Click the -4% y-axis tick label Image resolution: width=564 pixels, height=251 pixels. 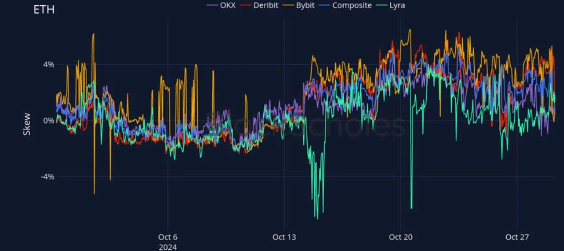[48, 176]
